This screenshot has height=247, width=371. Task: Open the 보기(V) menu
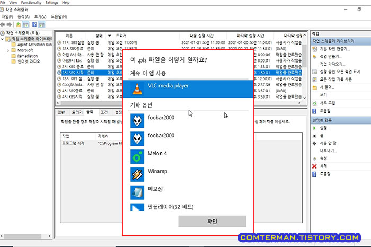[40, 16]
